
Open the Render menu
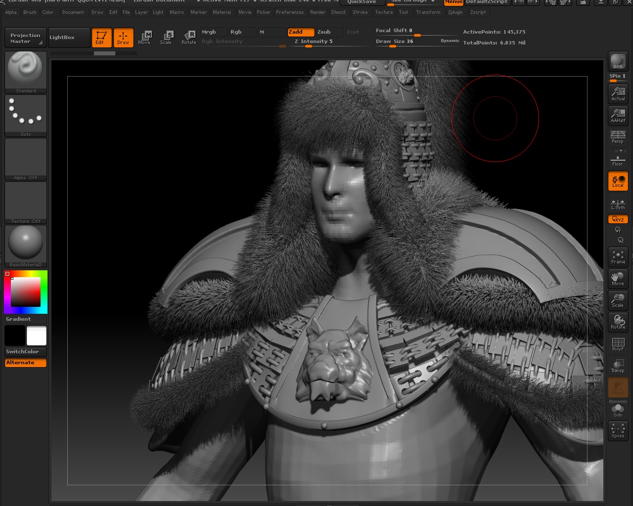click(x=318, y=12)
